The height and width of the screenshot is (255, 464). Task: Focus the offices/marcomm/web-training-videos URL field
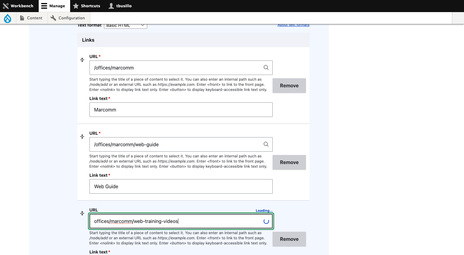point(181,221)
